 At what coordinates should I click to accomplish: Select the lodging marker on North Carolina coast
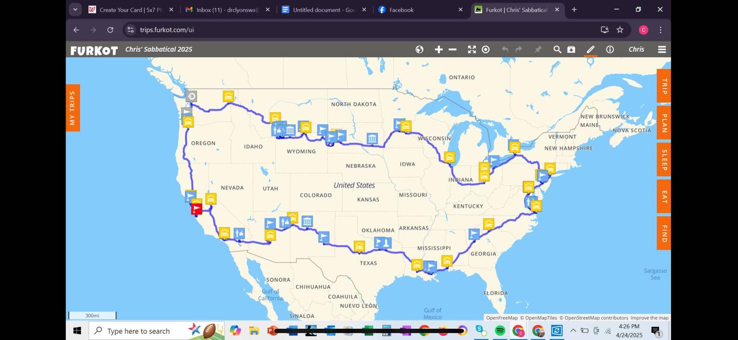click(x=536, y=206)
